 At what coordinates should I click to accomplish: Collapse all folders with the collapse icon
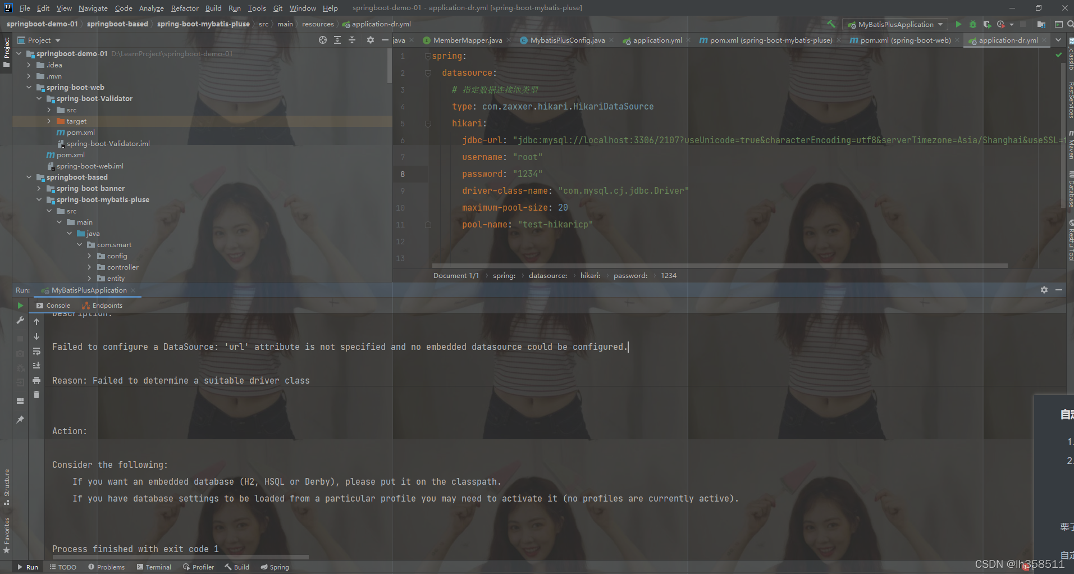tap(352, 40)
